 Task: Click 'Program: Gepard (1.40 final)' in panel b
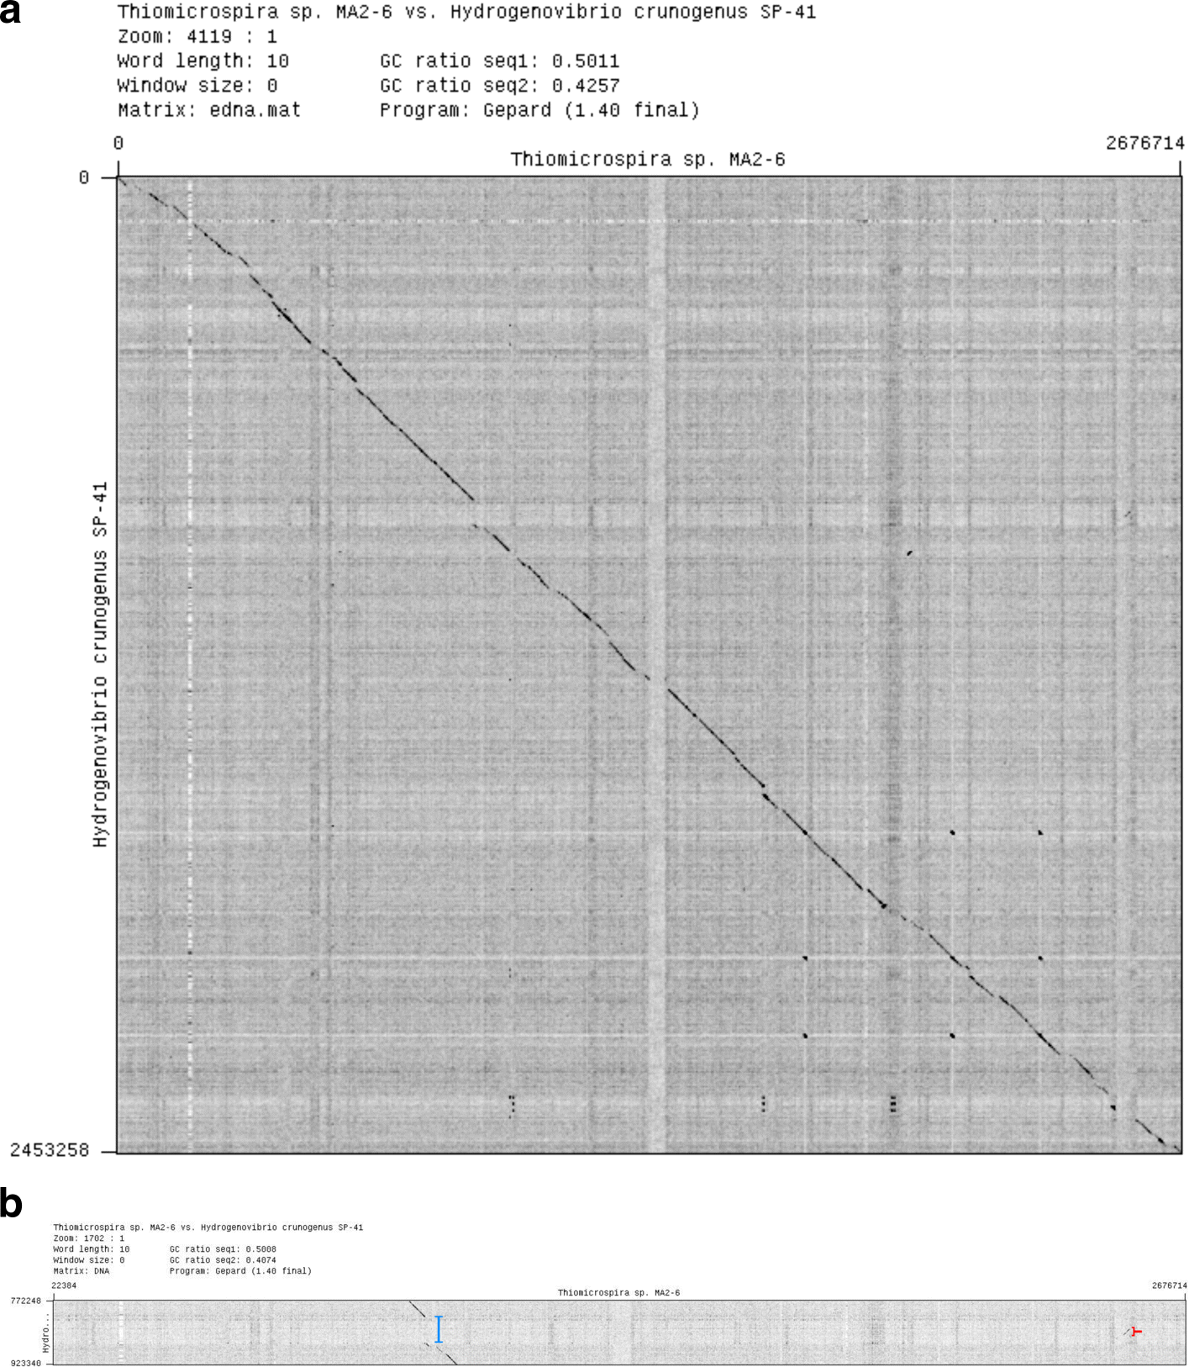[240, 1271]
